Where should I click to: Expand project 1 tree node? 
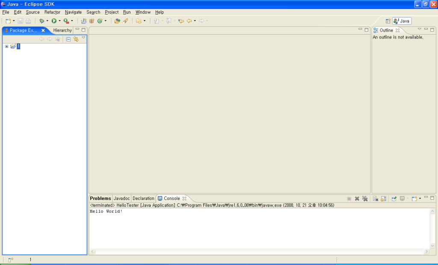(6, 46)
